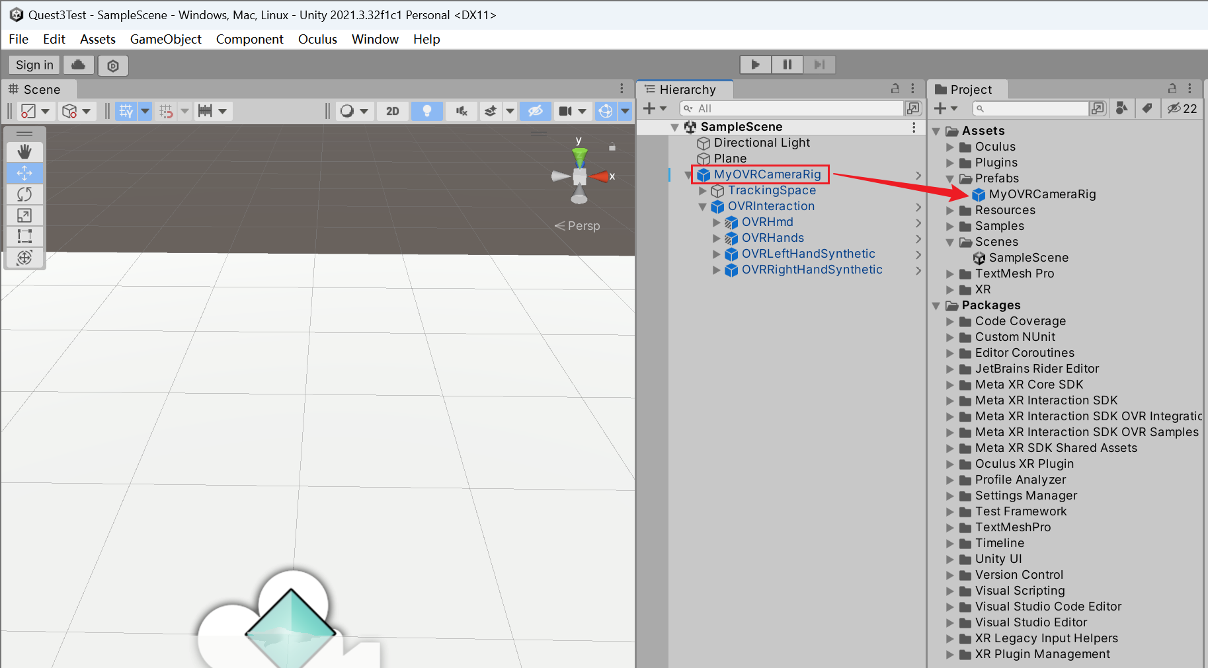Screen dimensions: 1208x668
Task: Start Play mode
Action: [756, 64]
